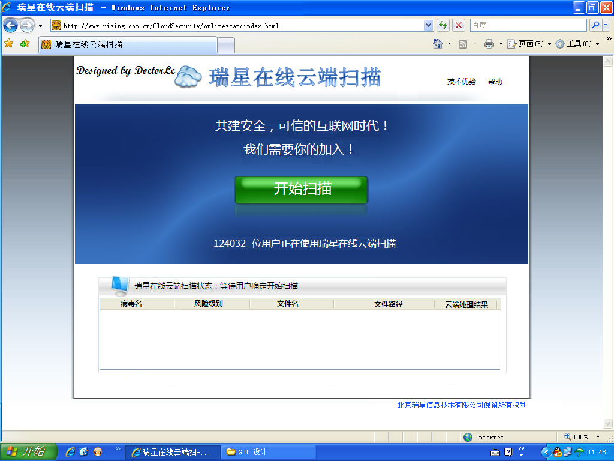Screen dimensions: 614x461
Task: Click the 病毒名 column header
Action: (x=131, y=304)
